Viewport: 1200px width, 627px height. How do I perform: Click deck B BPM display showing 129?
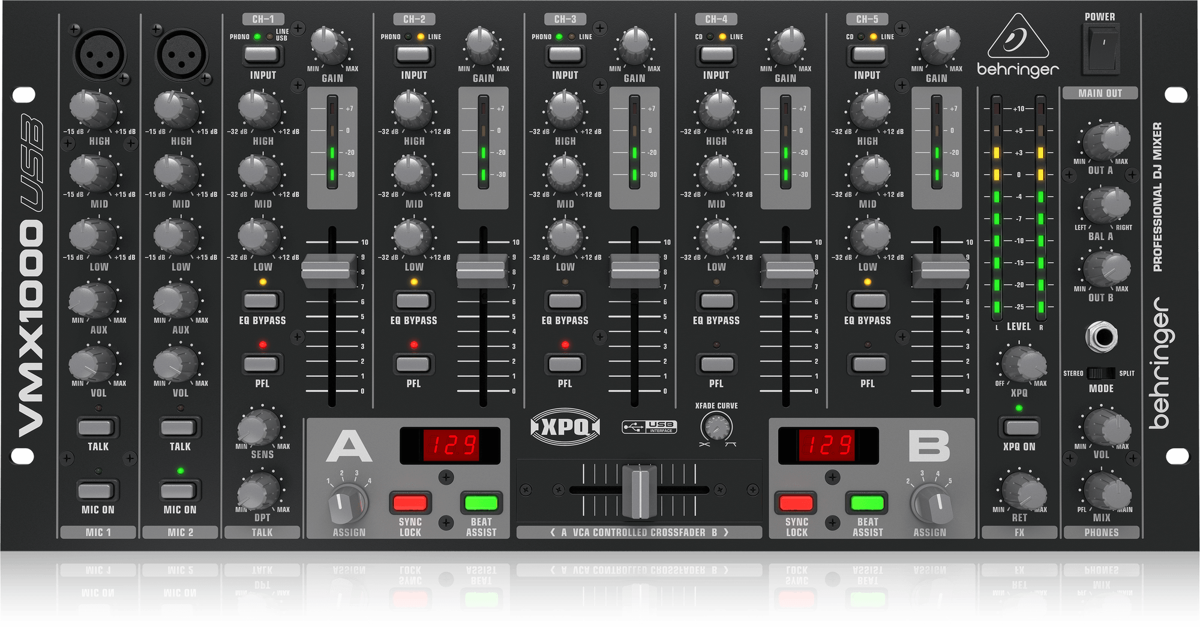pos(829,446)
